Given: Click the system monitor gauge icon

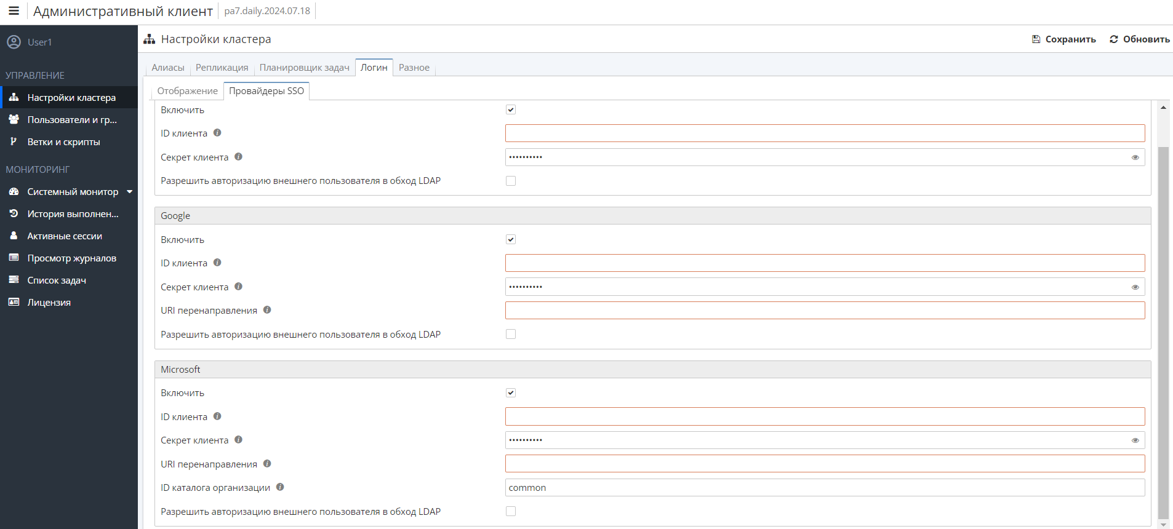Looking at the screenshot, I should pyautogui.click(x=14, y=192).
